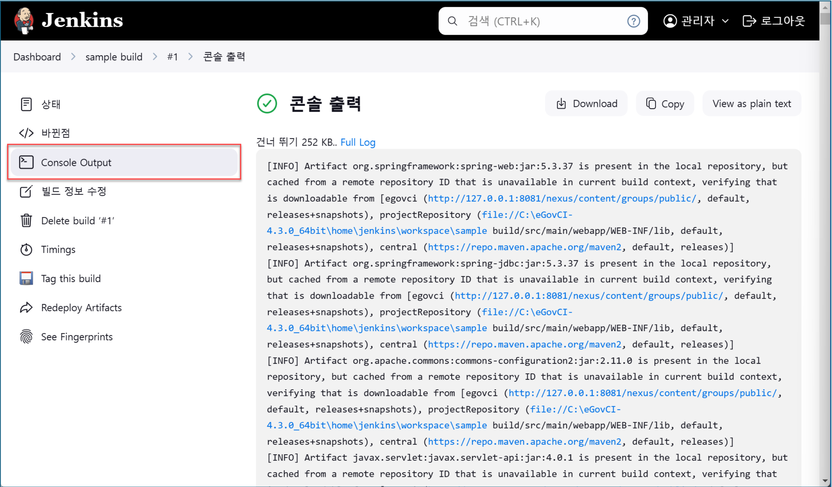Click the 로그아웃 logout icon
This screenshot has width=832, height=487.
pyautogui.click(x=750, y=21)
